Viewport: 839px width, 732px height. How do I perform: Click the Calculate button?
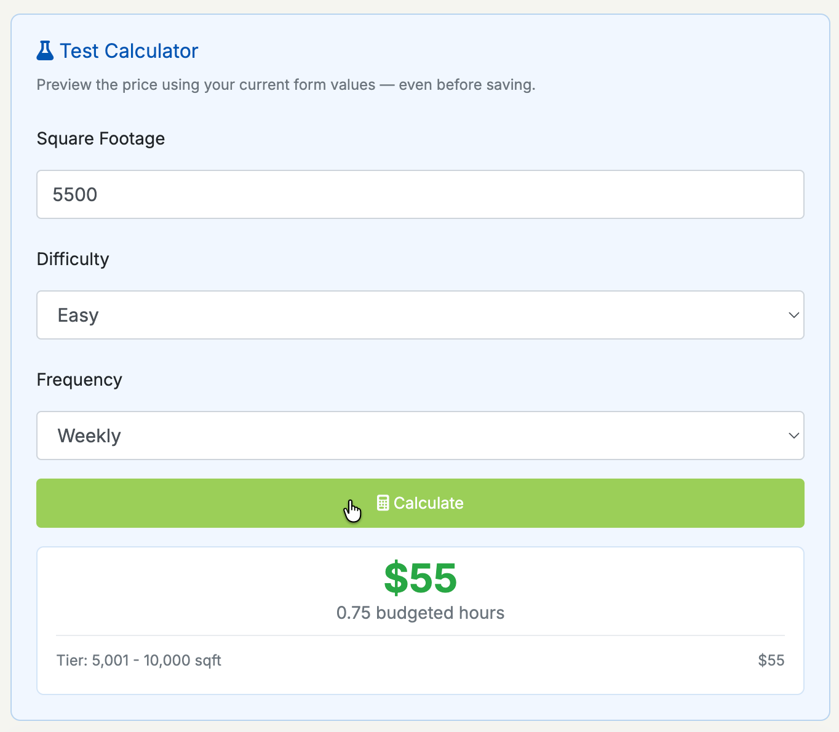(x=420, y=503)
